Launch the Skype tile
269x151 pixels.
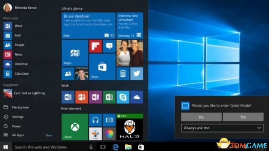click(123, 97)
